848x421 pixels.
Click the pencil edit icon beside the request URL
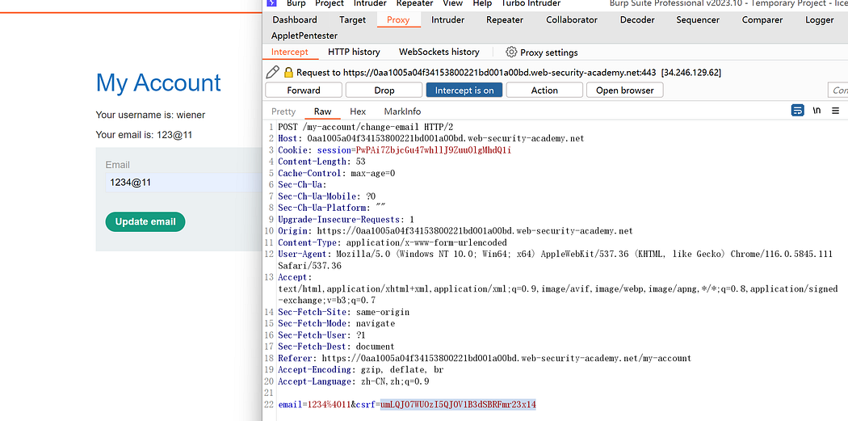pyautogui.click(x=272, y=73)
